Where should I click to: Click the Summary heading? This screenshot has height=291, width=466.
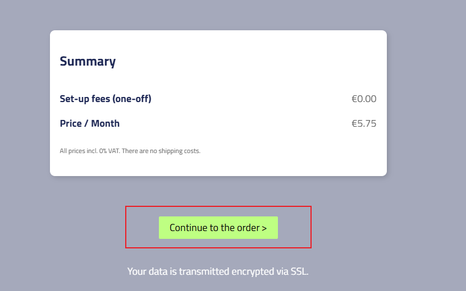pos(88,61)
